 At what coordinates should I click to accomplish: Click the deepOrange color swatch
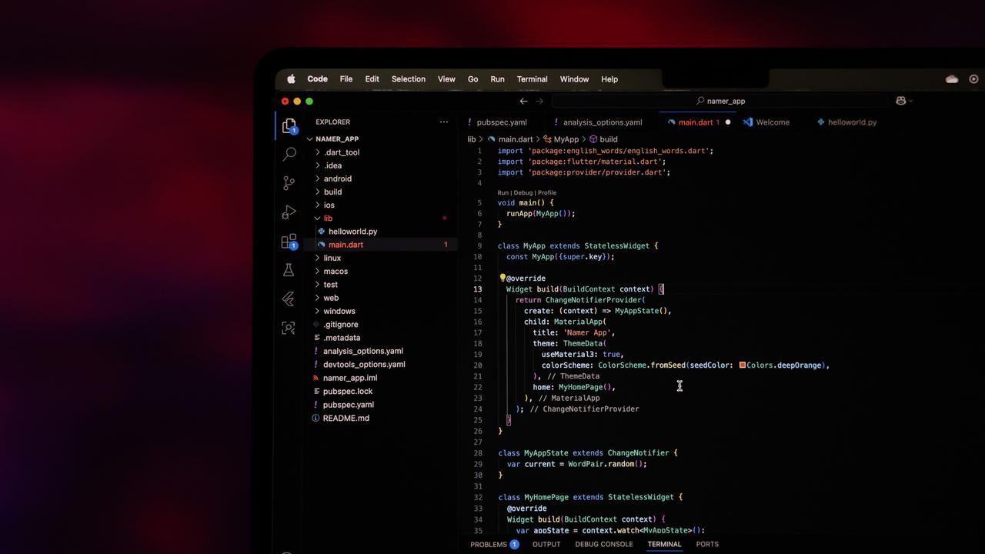coord(743,365)
